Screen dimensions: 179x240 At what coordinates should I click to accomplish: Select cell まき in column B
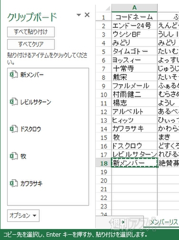(168, 137)
